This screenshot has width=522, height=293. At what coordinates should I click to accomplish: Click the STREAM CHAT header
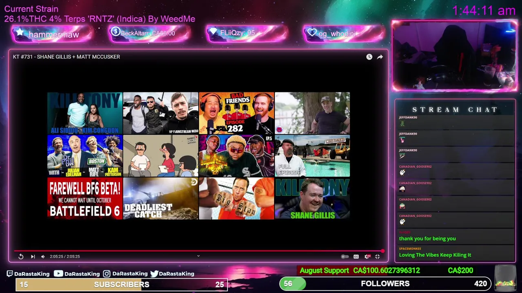tap(455, 109)
